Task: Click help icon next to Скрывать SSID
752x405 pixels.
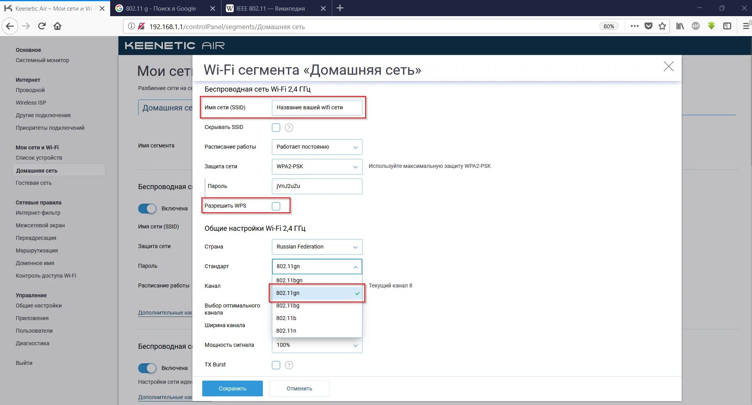Action: (x=290, y=127)
